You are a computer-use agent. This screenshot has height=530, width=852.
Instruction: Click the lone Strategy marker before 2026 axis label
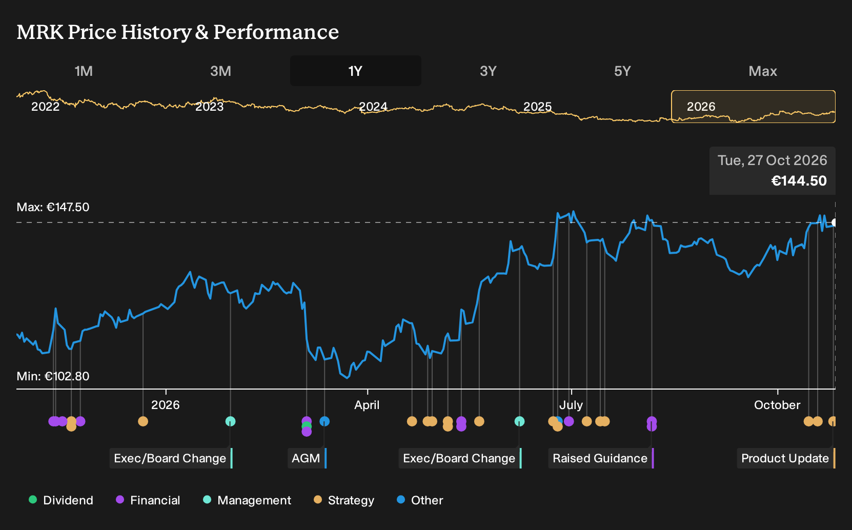[x=143, y=421]
